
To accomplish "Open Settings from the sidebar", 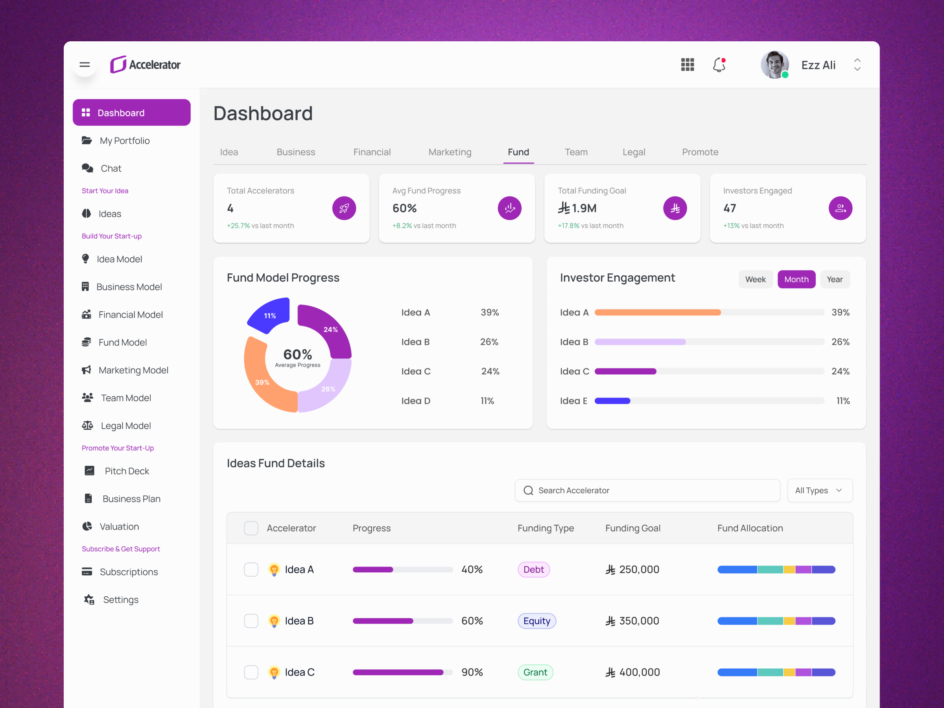I will point(121,599).
